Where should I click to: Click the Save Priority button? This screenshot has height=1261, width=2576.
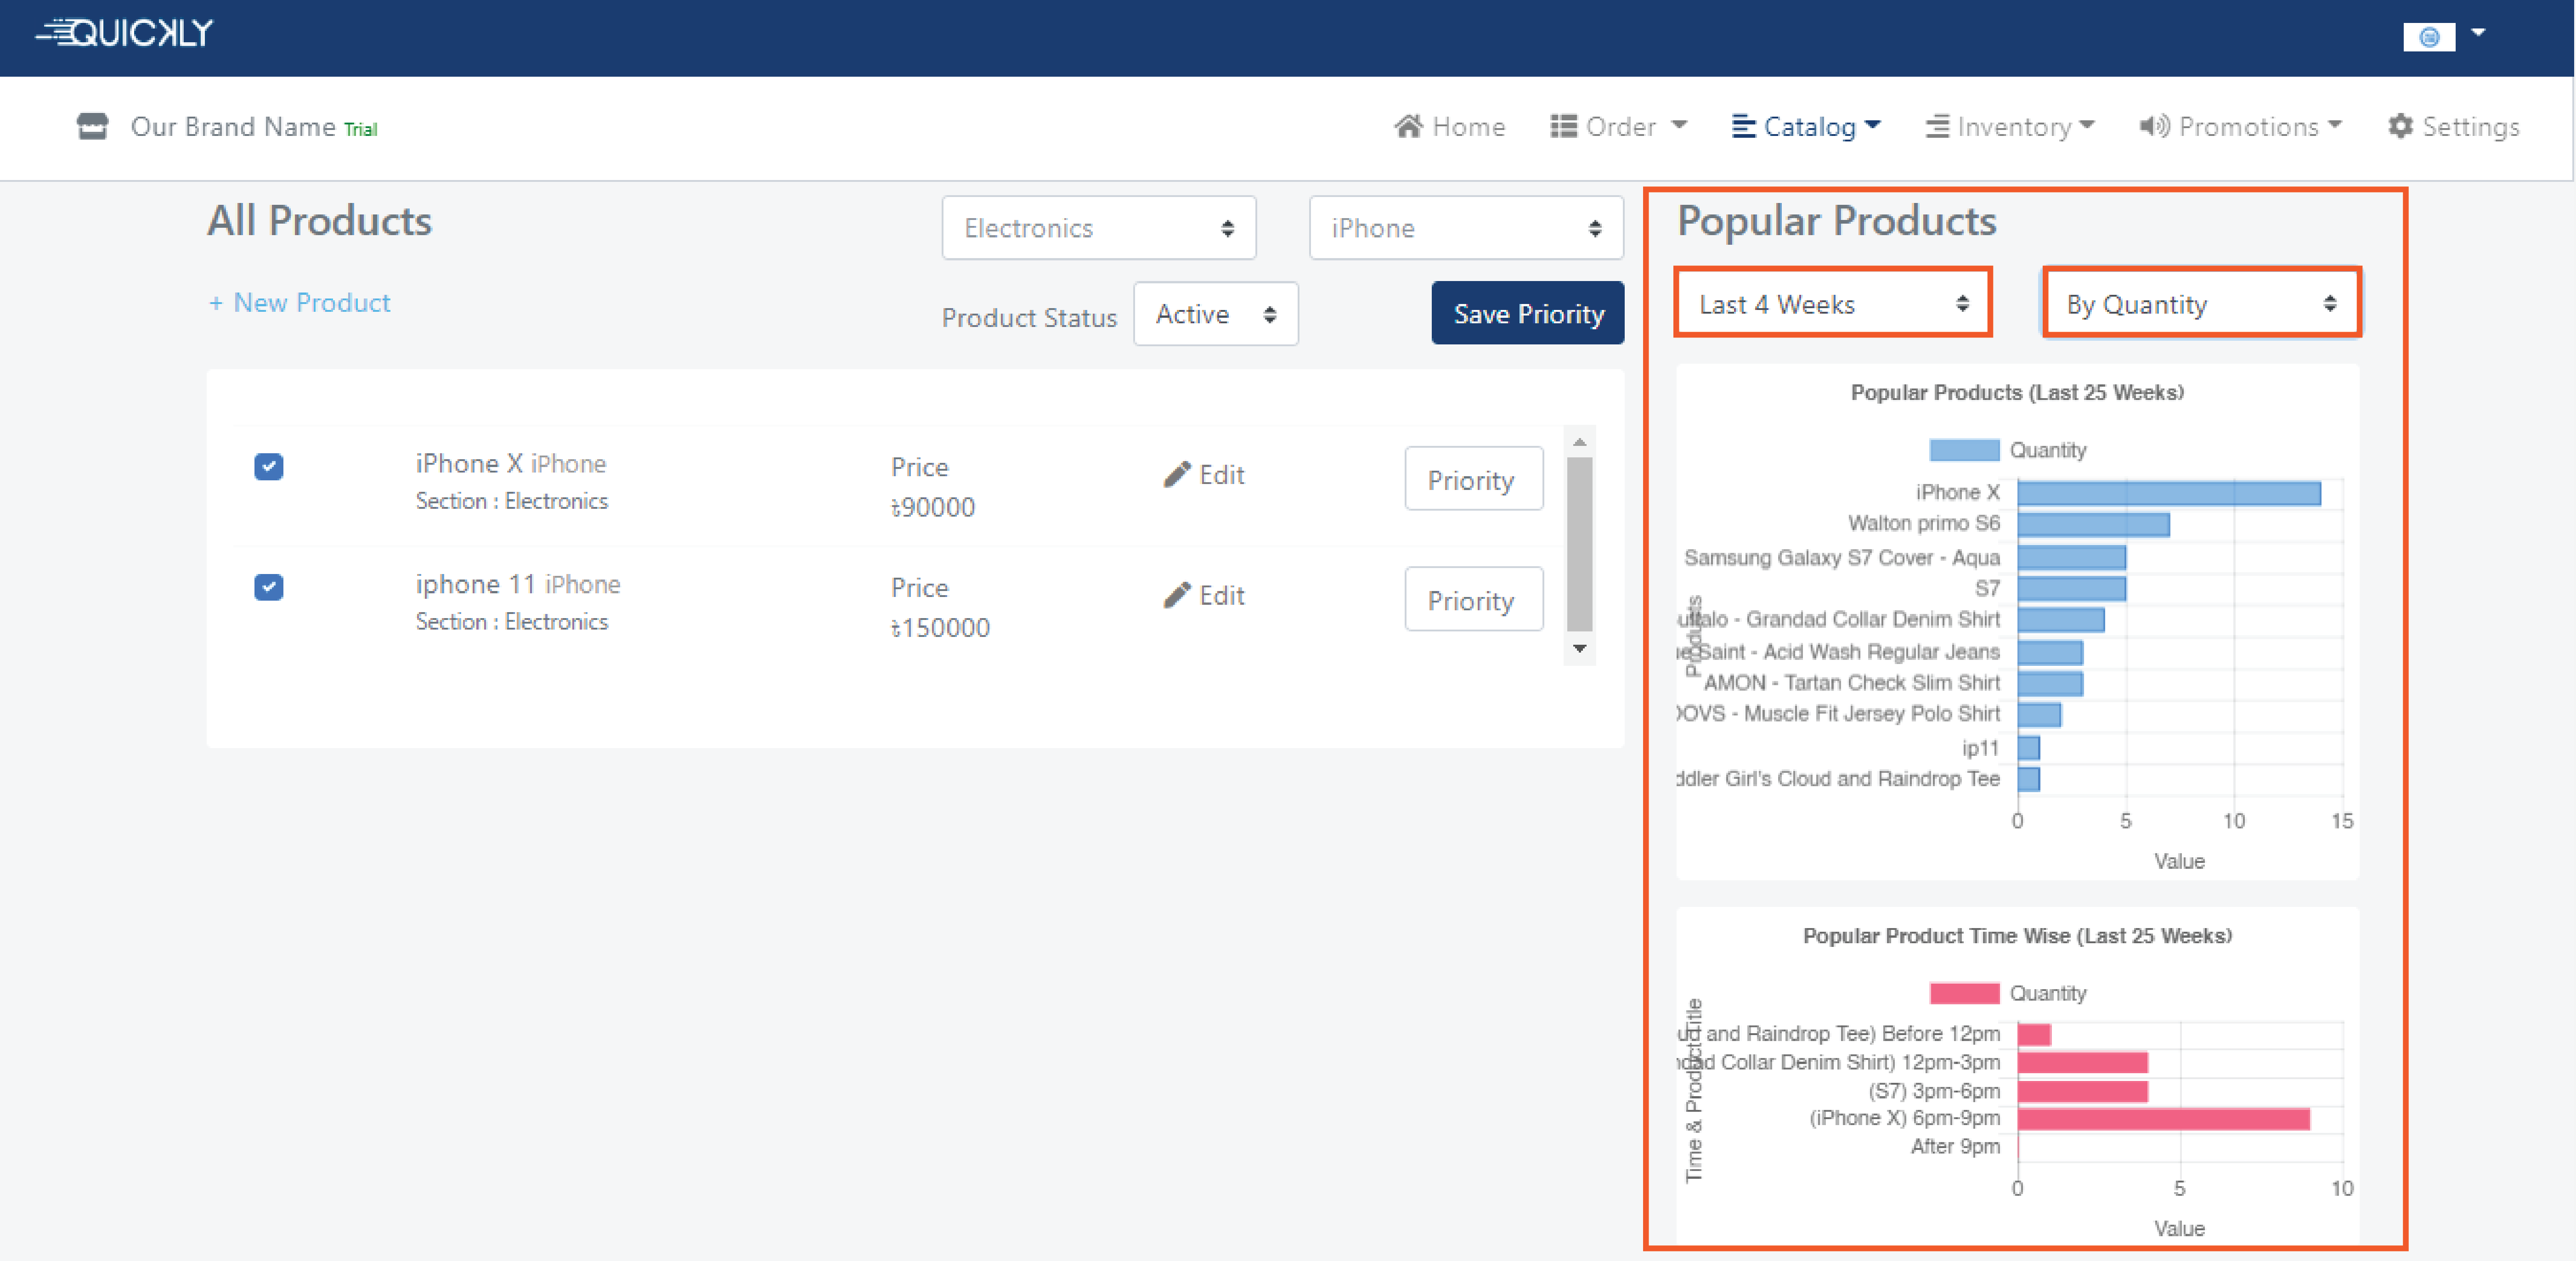coord(1527,314)
